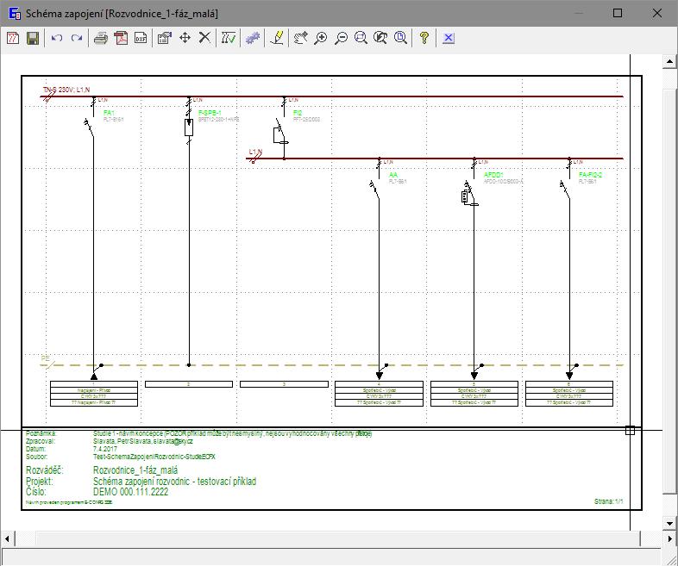This screenshot has height=566, width=678.
Task: Click the vertical scrollbar down arrow
Action: tap(669, 524)
